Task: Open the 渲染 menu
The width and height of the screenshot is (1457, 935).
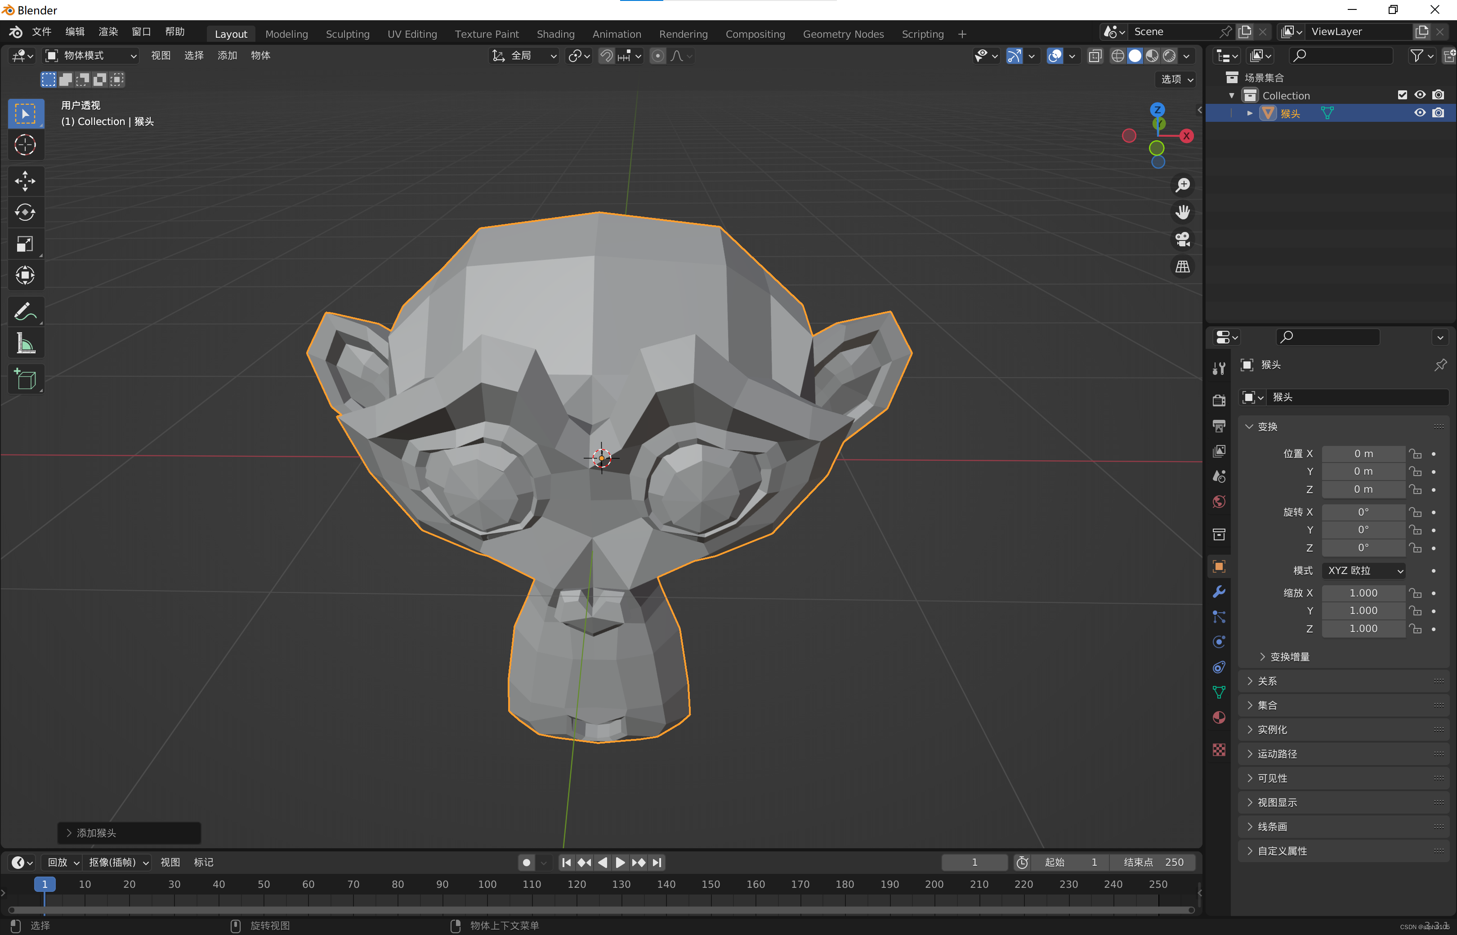Action: point(108,31)
